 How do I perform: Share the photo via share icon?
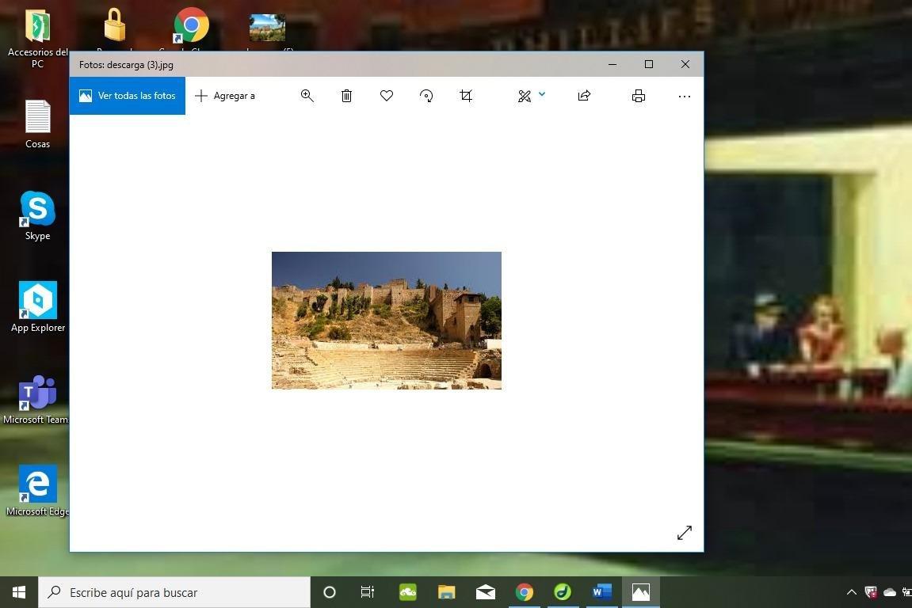click(584, 96)
